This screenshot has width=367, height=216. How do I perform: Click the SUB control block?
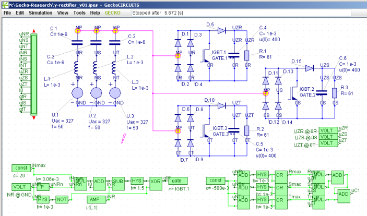[118, 181]
